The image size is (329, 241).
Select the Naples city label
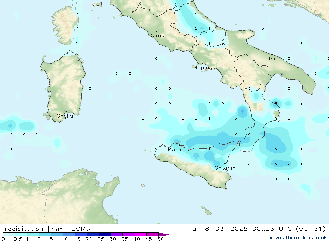(x=203, y=67)
